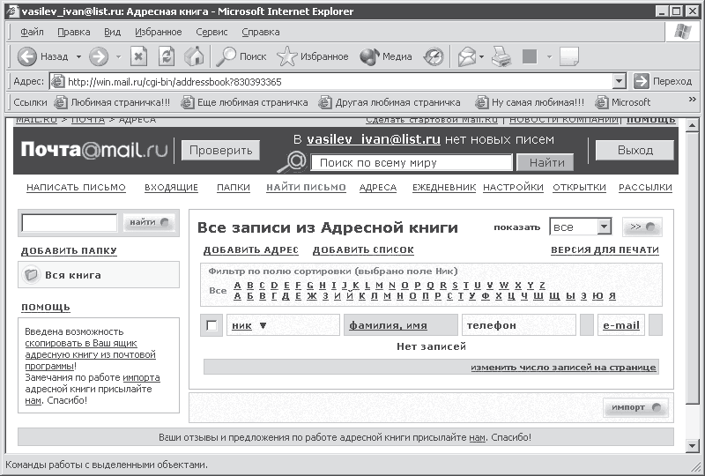705x476 pixels.
Task: Open the Файл menu
Action: [32, 32]
